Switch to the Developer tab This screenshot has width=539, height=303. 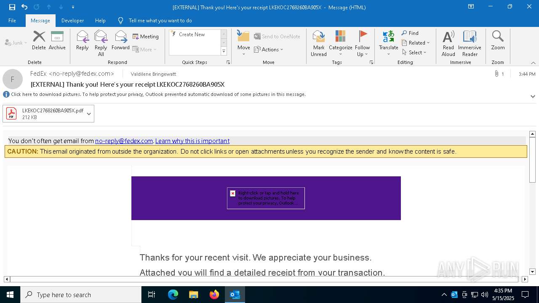pyautogui.click(x=72, y=20)
